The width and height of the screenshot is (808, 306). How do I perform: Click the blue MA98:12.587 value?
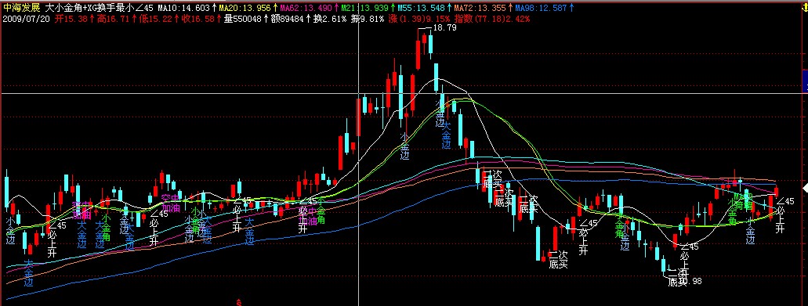tap(541, 9)
